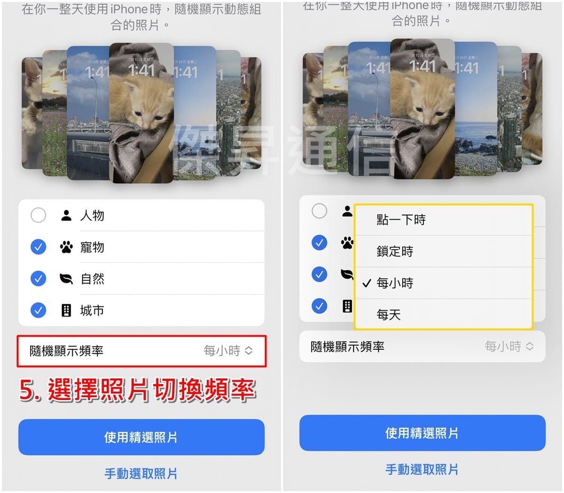
Task: Select the checked 每小時 menu option
Action: coord(444,283)
